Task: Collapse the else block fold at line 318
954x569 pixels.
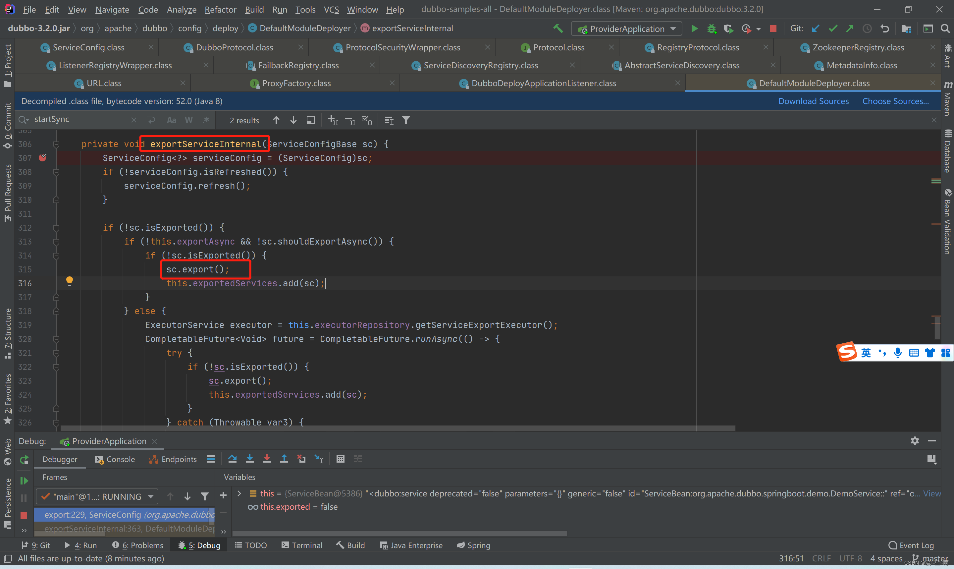Action: click(56, 311)
